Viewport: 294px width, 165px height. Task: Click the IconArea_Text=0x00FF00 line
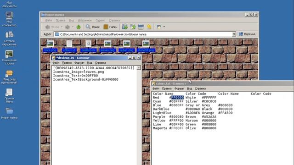[x=75, y=76]
